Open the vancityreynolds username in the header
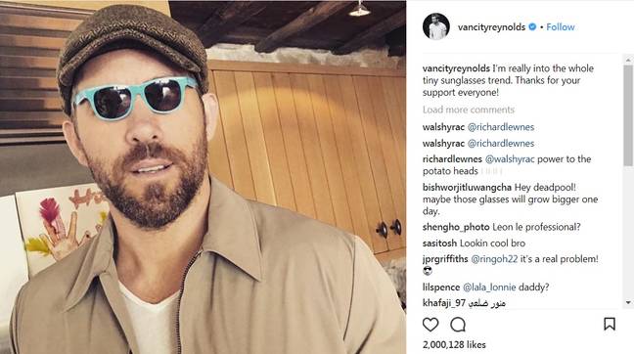Screen dimensions: 634x354 click(491, 27)
